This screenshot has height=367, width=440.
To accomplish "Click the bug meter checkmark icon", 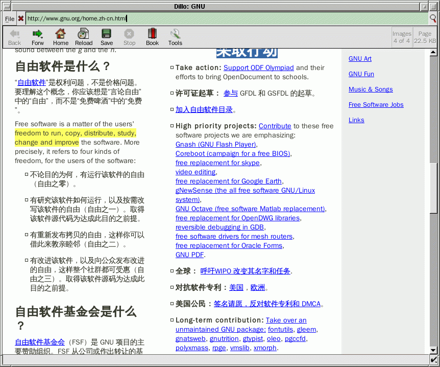I will (x=433, y=359).
